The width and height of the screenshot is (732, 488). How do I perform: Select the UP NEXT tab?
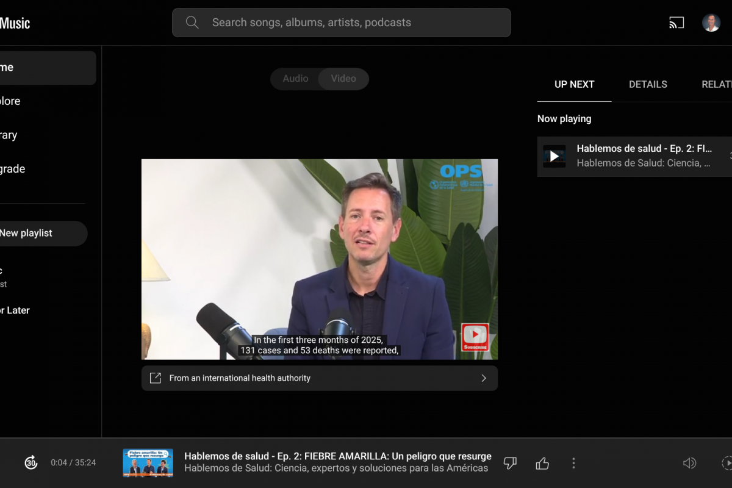point(574,85)
